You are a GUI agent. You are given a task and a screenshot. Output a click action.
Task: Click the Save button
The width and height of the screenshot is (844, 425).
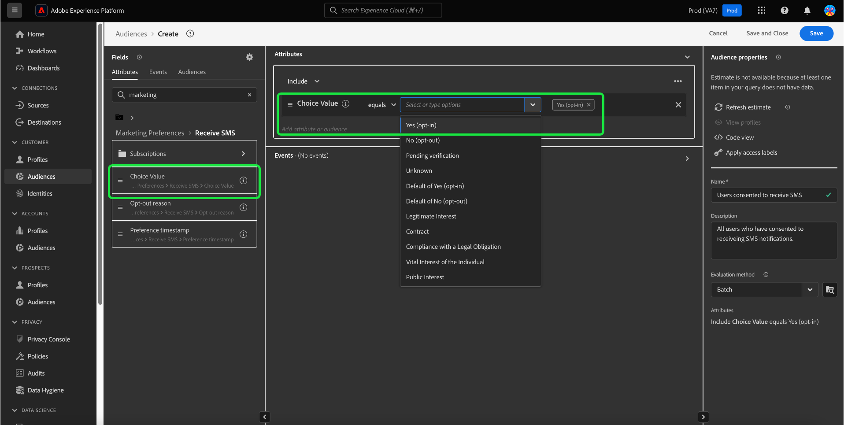click(816, 33)
